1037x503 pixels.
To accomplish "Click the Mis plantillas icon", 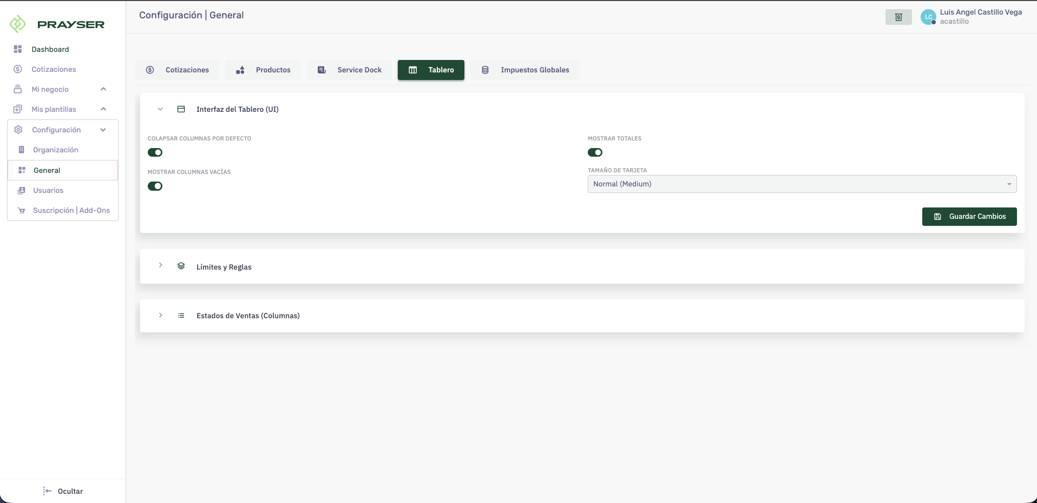I will click(18, 109).
